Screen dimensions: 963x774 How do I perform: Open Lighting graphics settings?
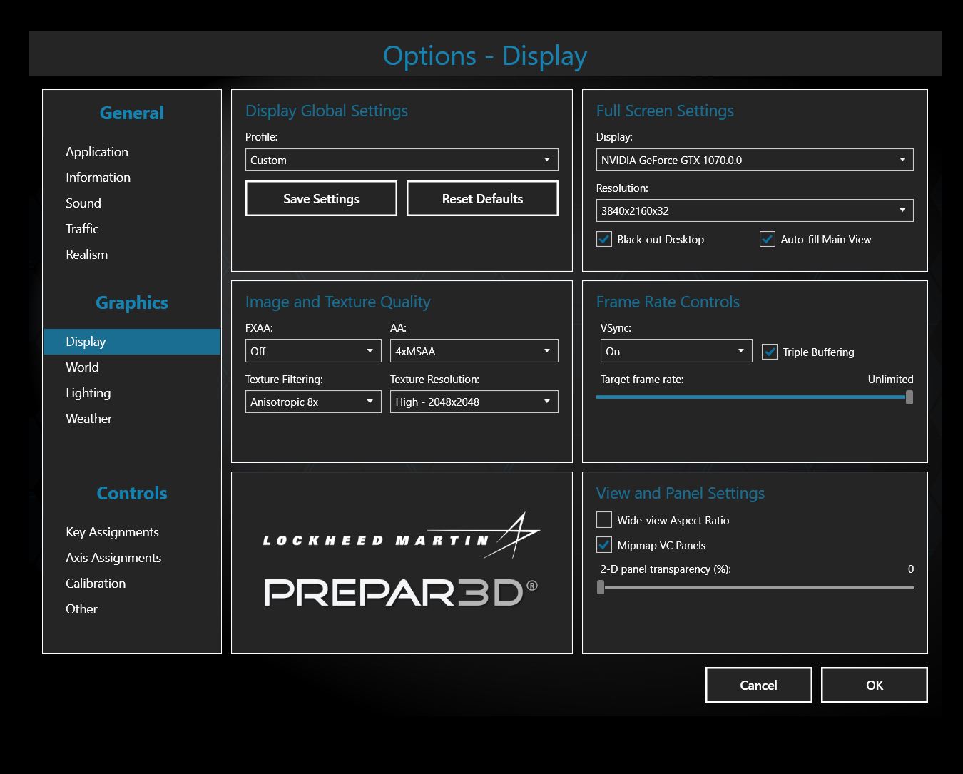coord(88,393)
